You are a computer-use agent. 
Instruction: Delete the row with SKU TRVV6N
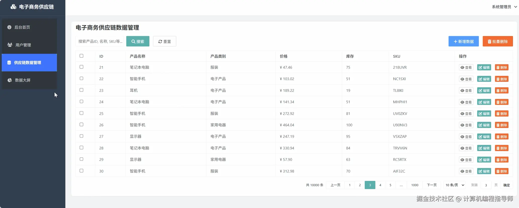502,148
